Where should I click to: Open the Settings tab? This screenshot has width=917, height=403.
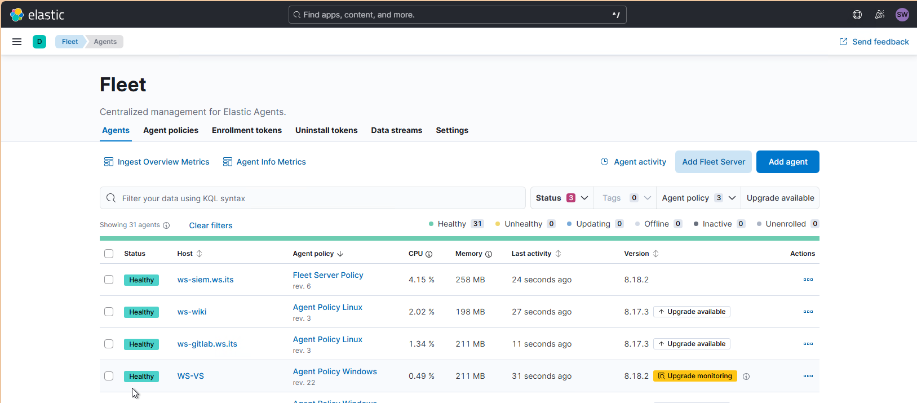point(452,130)
